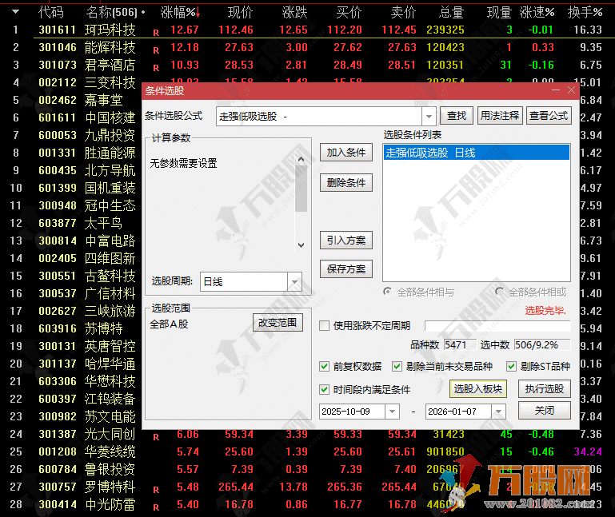Toggle 使用涨跌不定周期 checkbox
The height and width of the screenshot is (517, 615).
tap(324, 326)
